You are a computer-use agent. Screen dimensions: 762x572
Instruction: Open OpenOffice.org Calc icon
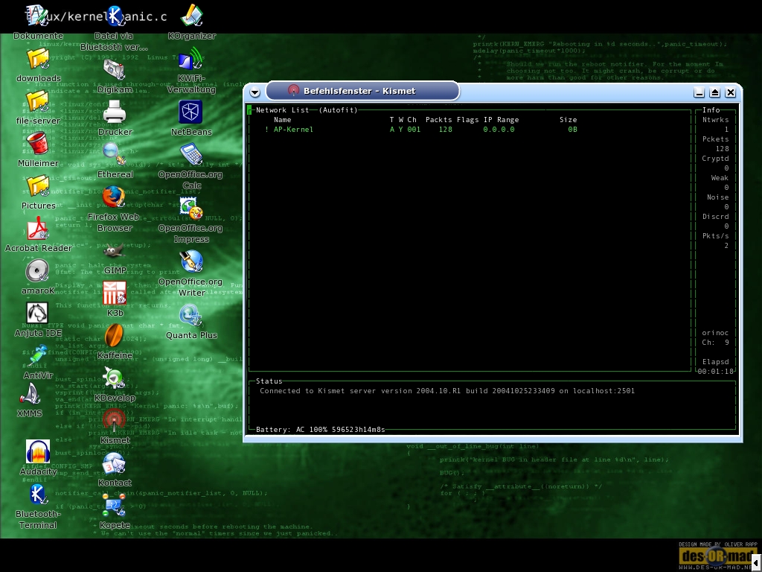[x=191, y=155]
